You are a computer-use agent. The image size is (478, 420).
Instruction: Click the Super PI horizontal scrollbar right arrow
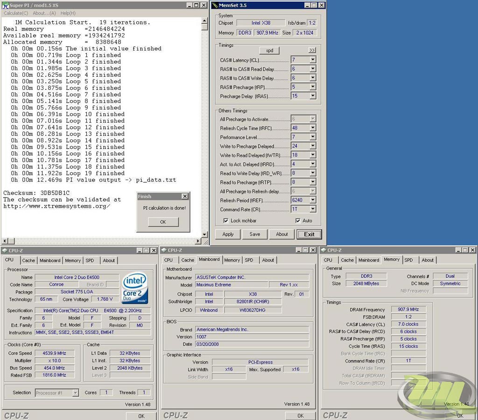tap(198, 241)
